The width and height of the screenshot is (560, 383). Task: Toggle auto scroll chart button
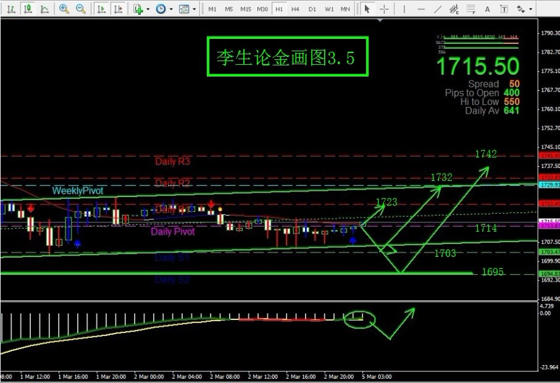[x=102, y=9]
